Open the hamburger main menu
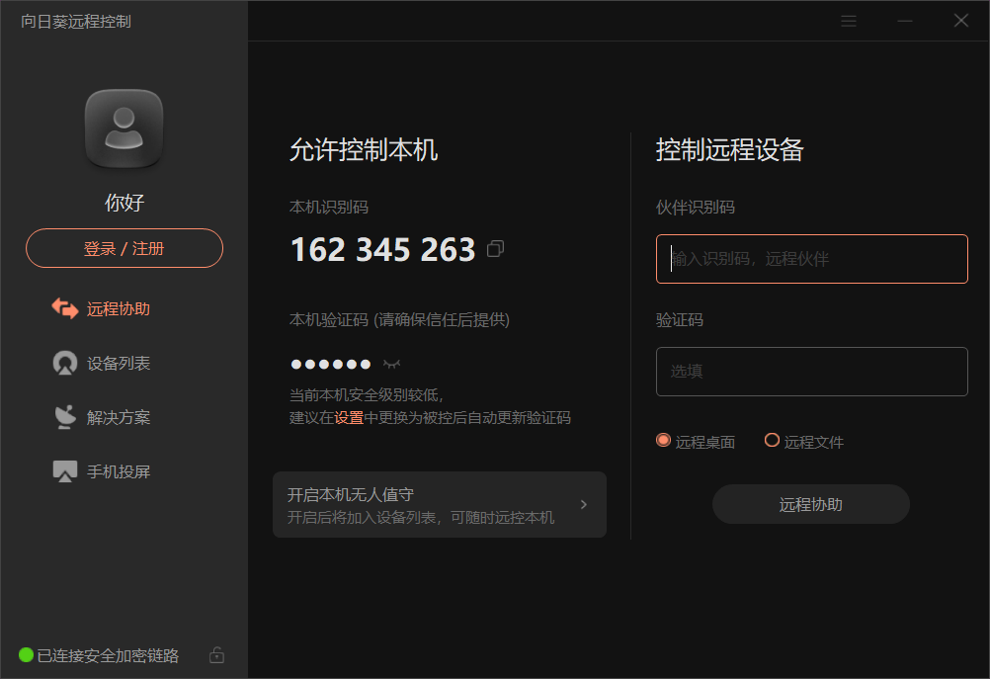 [x=849, y=21]
